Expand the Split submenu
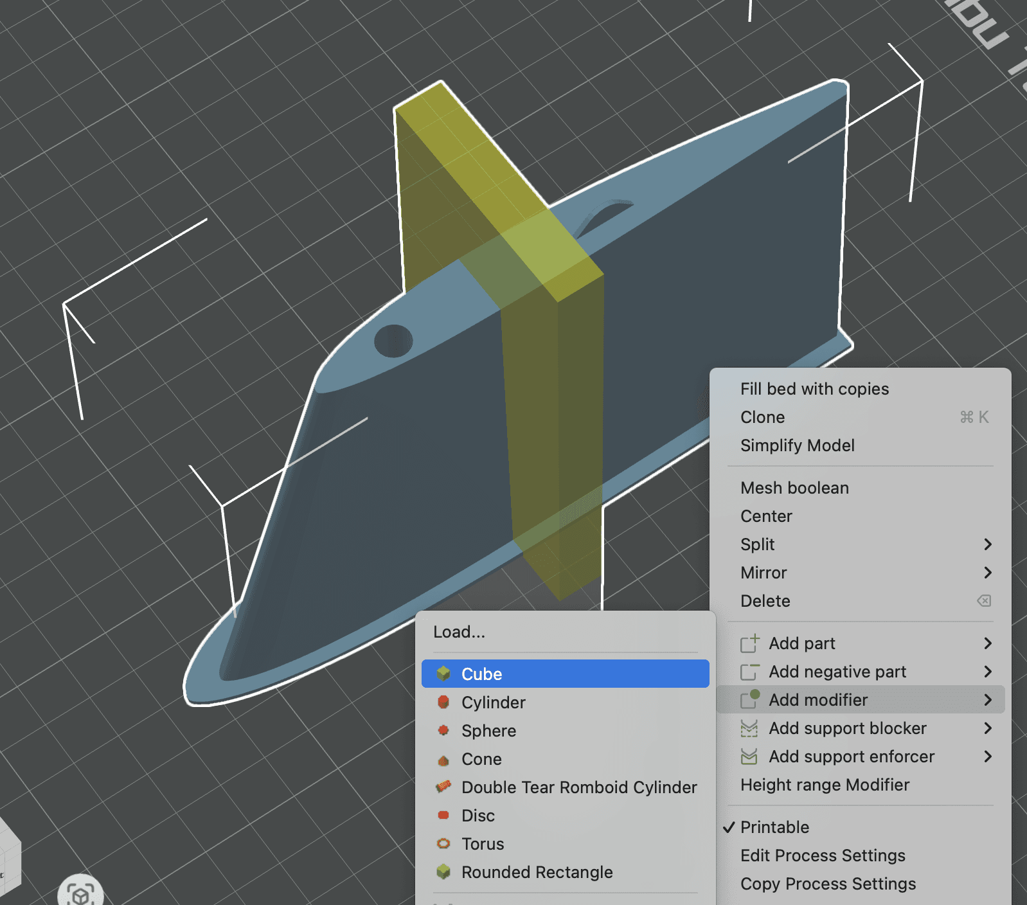 pyautogui.click(x=861, y=544)
